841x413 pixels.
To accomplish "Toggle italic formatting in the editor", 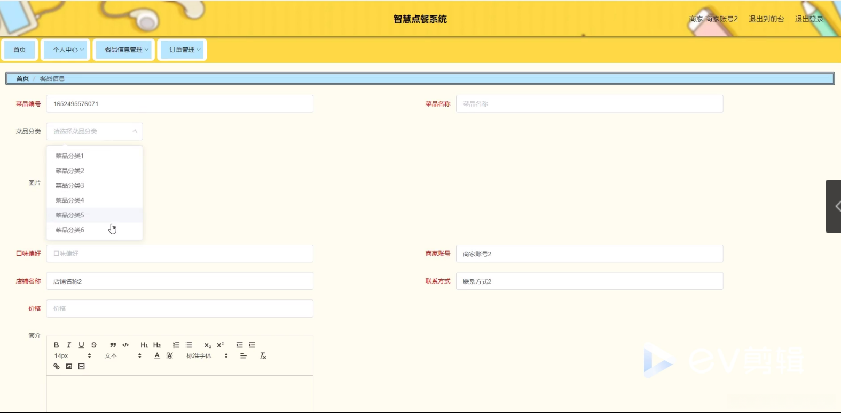I will click(69, 345).
